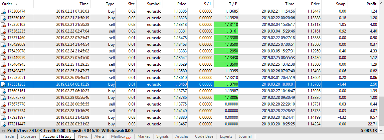Click the summary row icon beside Profit/Loss

pos(3,131)
